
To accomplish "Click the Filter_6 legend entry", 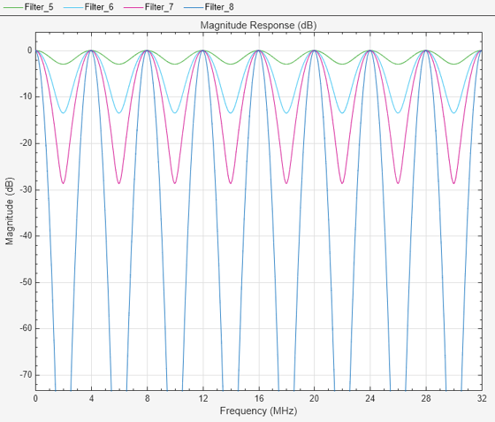I will (x=88, y=7).
